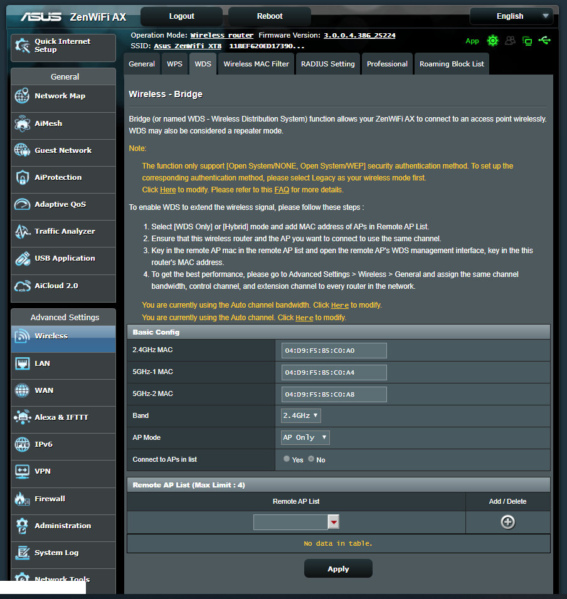This screenshot has width=567, height=599.
Task: Open the AP Mode dropdown
Action: pos(305,437)
